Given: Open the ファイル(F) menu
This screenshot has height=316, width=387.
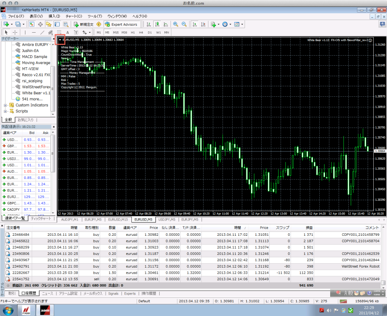Looking at the screenshot, I should coord(16,16).
